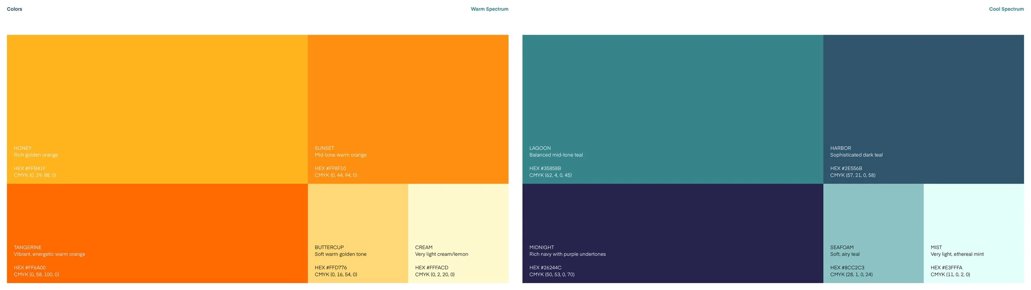The height and width of the screenshot is (290, 1031).
Task: Click 'CMYK (0, 58, 100, 0)' value
Action: pos(36,275)
